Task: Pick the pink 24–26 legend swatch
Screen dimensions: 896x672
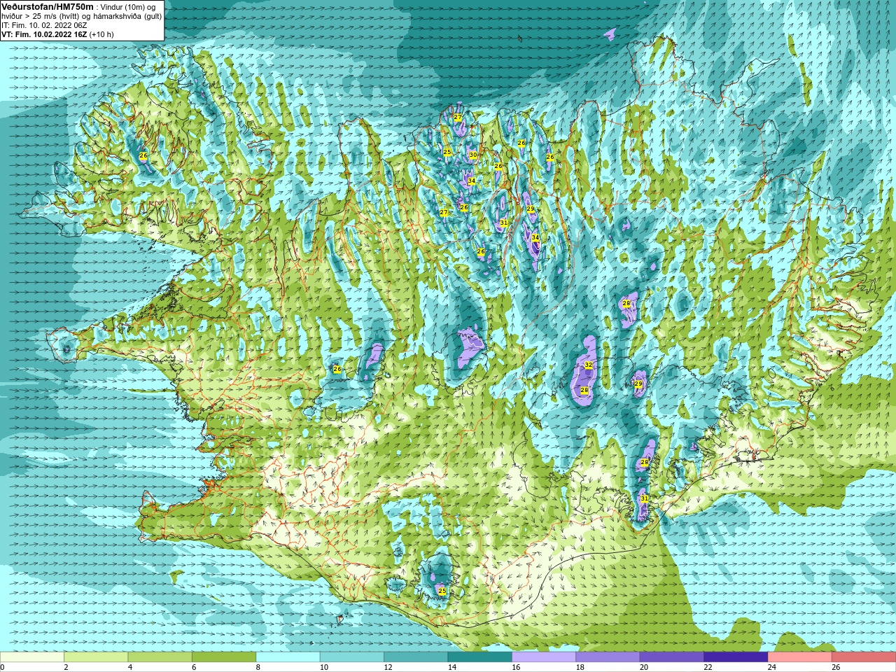Action: 799,657
